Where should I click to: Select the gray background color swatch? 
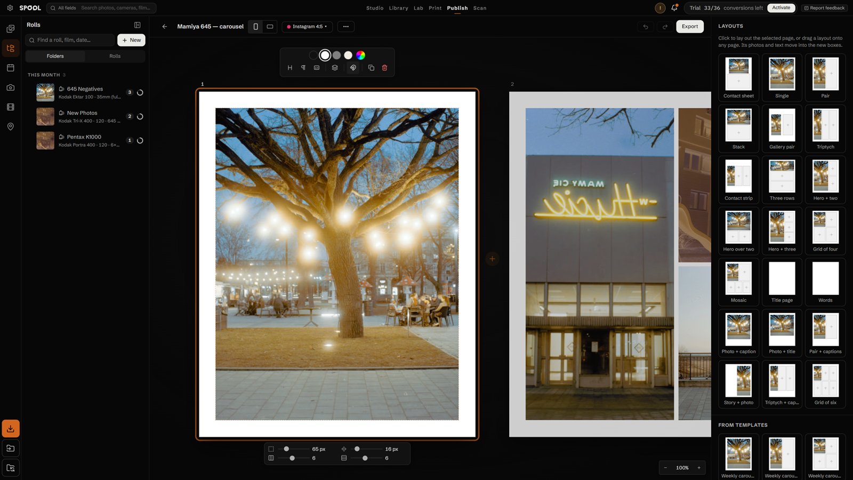coord(336,55)
